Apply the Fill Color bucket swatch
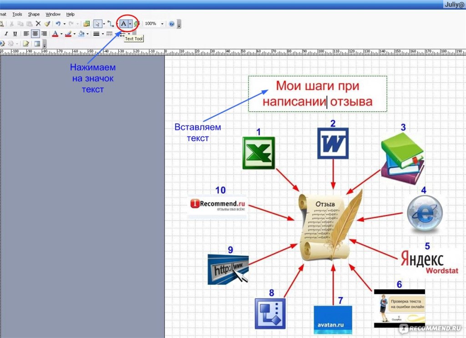Screen dimensions: 466x338 [x=81, y=34]
